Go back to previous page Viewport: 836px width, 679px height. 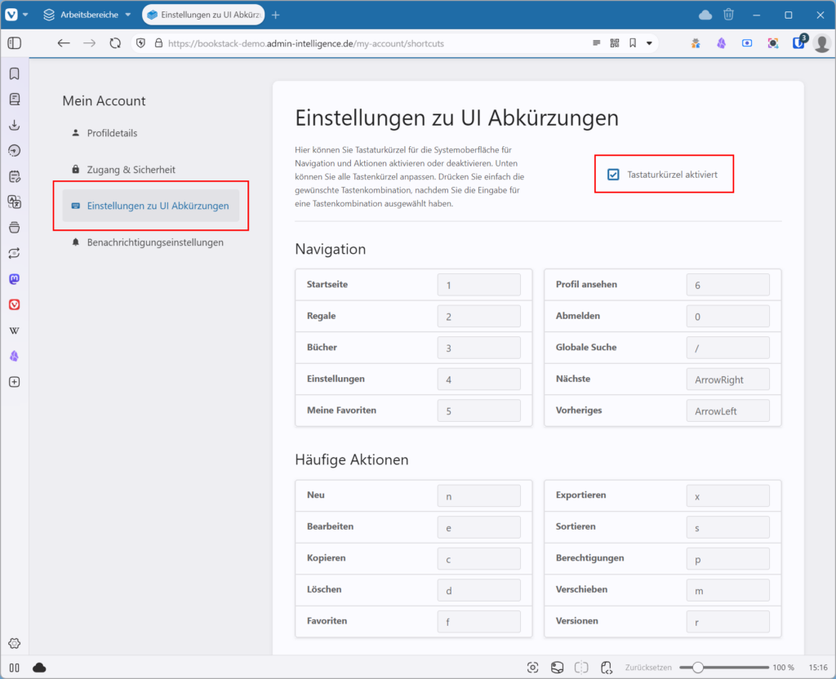click(64, 43)
